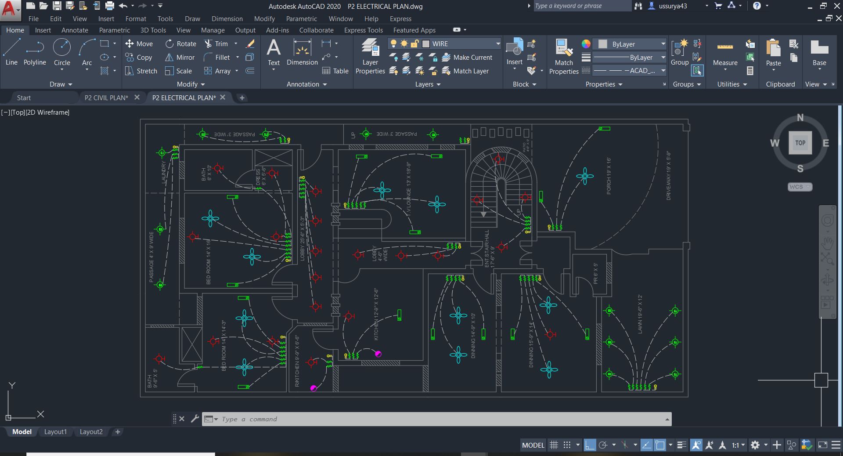
Task: Select the Circle tool
Action: click(x=62, y=52)
